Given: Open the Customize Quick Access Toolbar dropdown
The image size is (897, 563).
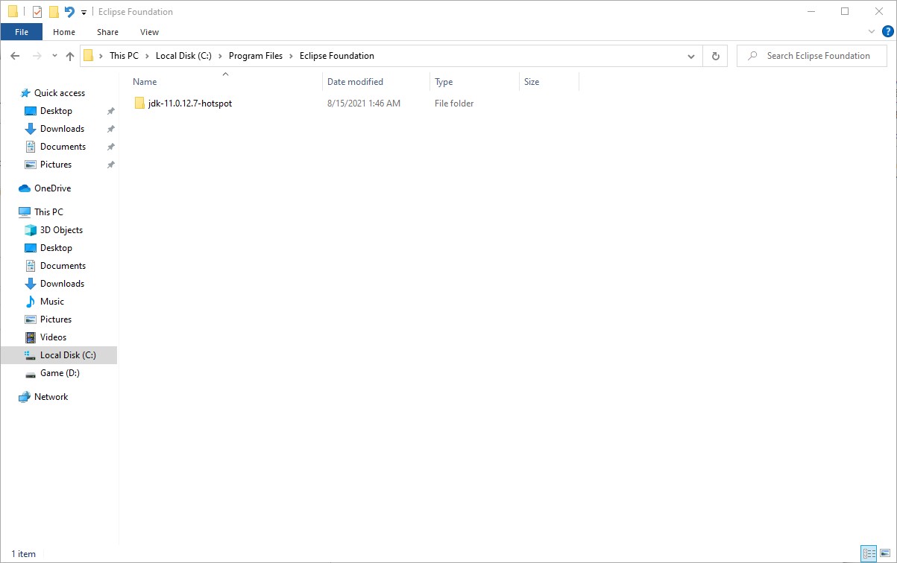Looking at the screenshot, I should click(84, 12).
